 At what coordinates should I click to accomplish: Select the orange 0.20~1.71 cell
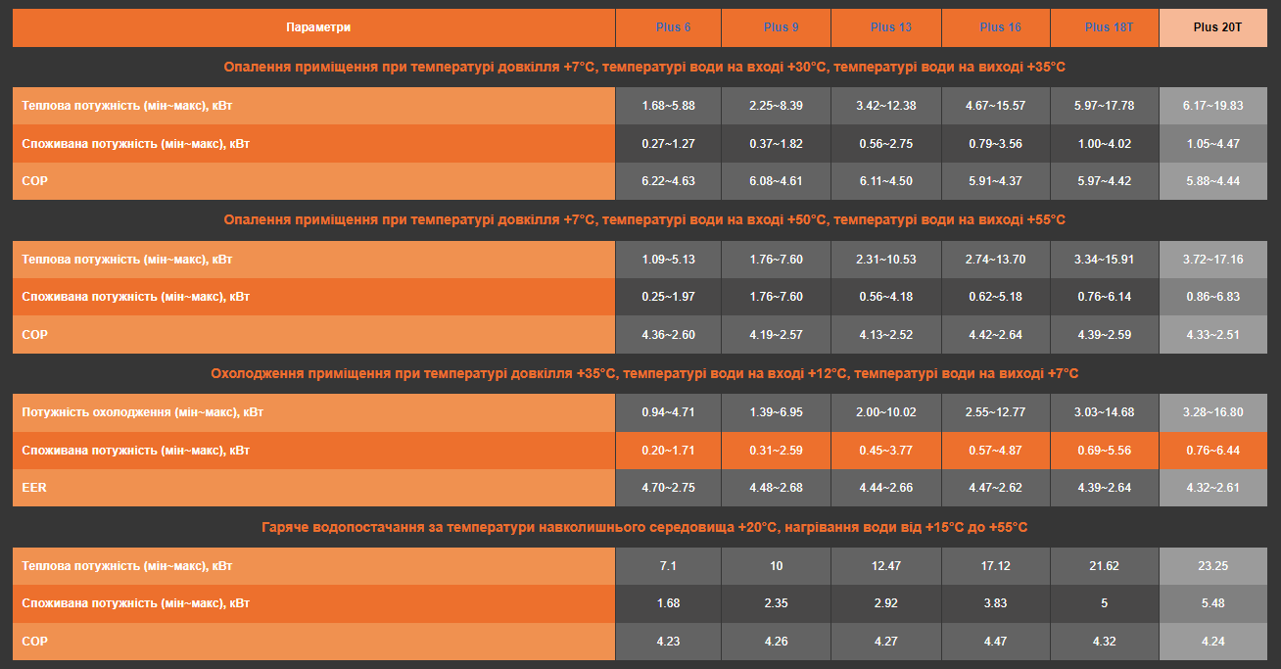pyautogui.click(x=668, y=451)
